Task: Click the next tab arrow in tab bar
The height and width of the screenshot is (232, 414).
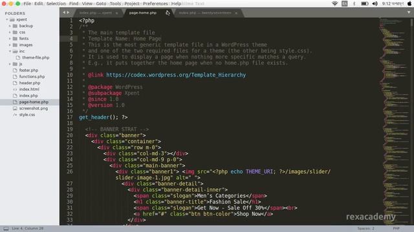Action: (x=68, y=12)
